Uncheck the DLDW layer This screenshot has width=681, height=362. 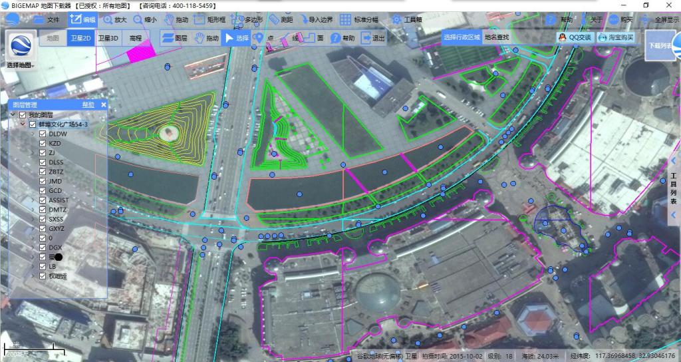tap(43, 134)
